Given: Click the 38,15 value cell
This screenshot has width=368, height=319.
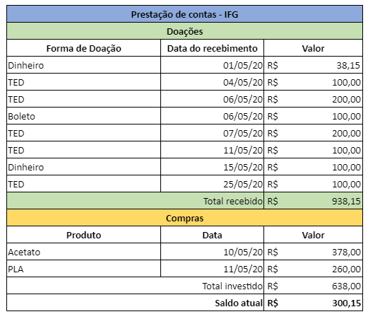Looking at the screenshot, I should [x=313, y=65].
